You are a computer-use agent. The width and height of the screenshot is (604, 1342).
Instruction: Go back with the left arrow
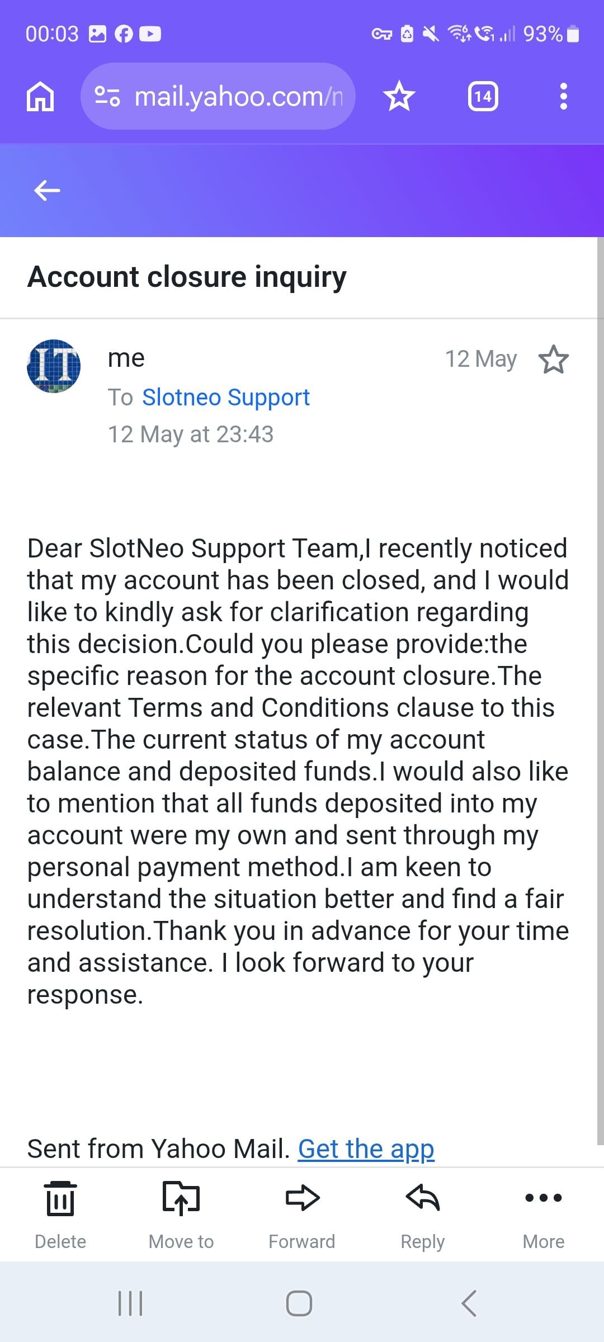click(x=47, y=191)
